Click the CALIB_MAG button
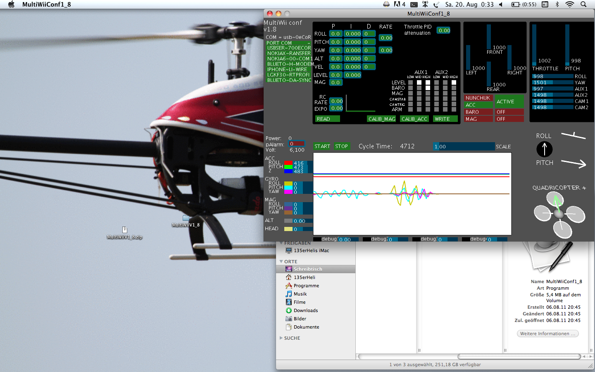This screenshot has height=372, width=595. click(x=381, y=119)
